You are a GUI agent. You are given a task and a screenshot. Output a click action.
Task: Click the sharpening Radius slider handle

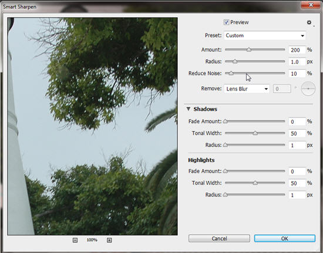(x=235, y=62)
